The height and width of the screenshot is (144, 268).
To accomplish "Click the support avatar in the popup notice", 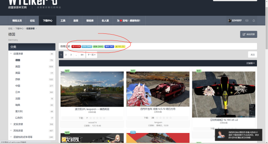I will coord(221,135).
